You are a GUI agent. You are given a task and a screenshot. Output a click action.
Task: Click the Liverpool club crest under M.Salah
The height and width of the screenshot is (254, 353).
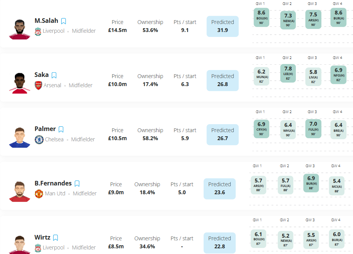(38, 31)
